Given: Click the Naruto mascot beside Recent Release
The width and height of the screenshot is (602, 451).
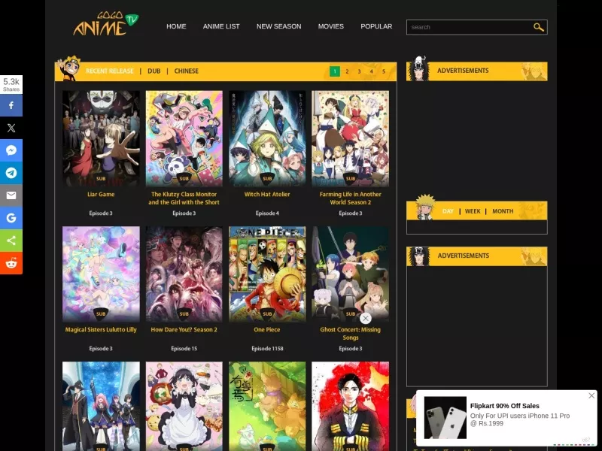Looking at the screenshot, I should [x=69, y=68].
